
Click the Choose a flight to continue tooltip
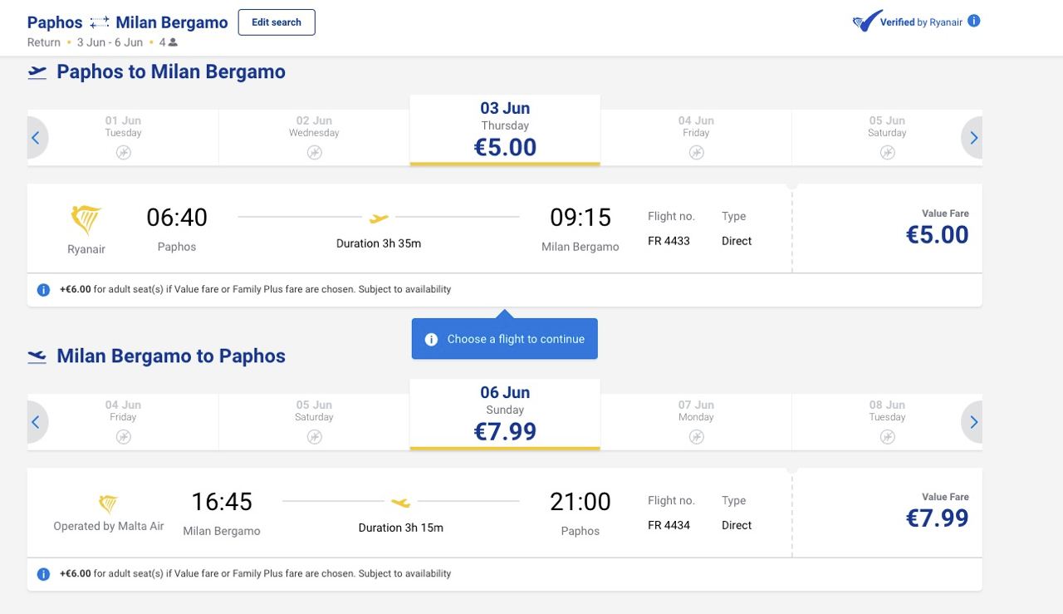click(x=505, y=339)
